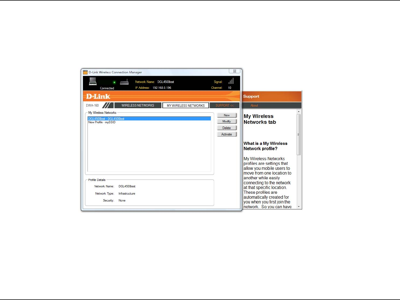Click the Profile Details network name DGL4500test
The width and height of the screenshot is (400, 300).
point(127,186)
